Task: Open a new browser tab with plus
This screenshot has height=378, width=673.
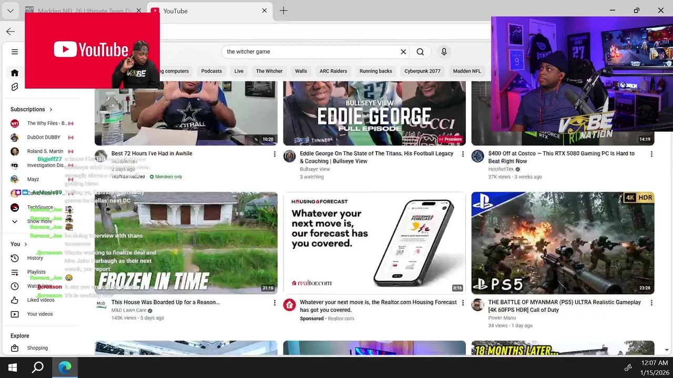Action: [283, 10]
